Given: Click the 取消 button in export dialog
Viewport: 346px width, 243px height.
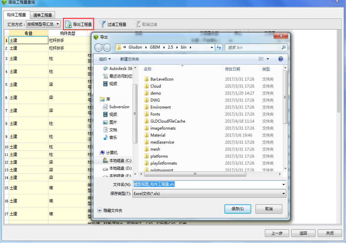Looking at the screenshot, I should coord(269,209).
